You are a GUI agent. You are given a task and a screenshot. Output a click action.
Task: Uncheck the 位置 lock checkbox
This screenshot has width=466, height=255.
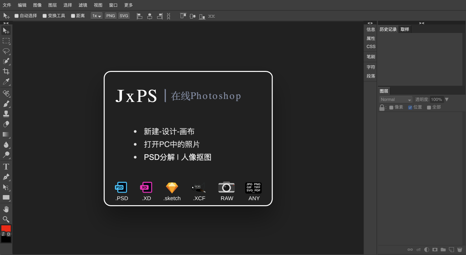410,108
